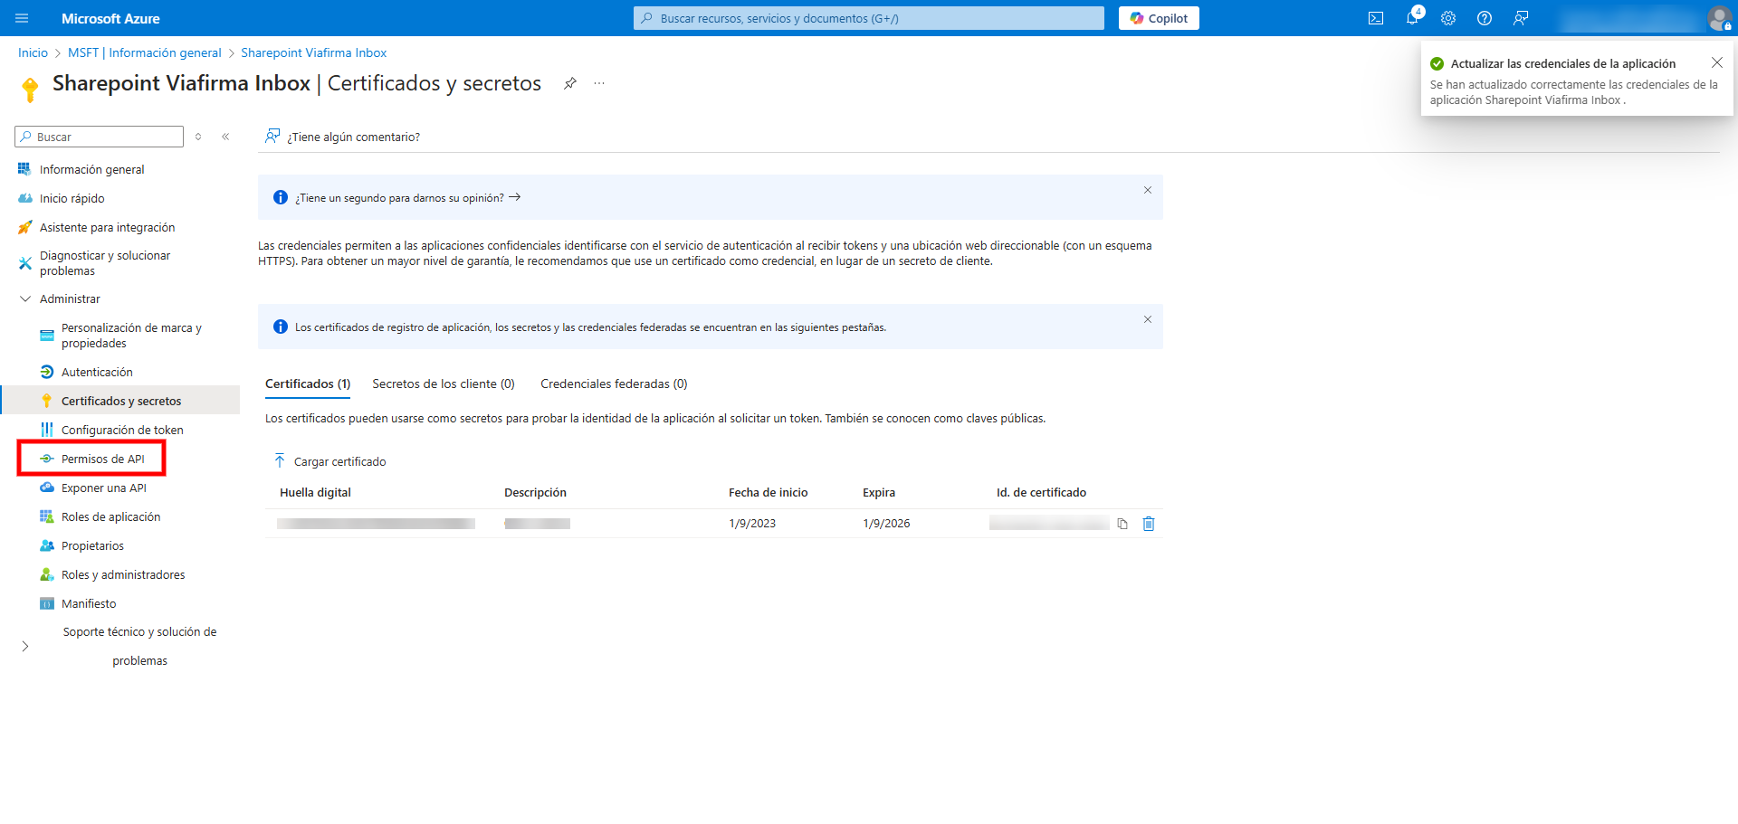Click the user account avatar
1738x824 pixels.
coord(1718,18)
